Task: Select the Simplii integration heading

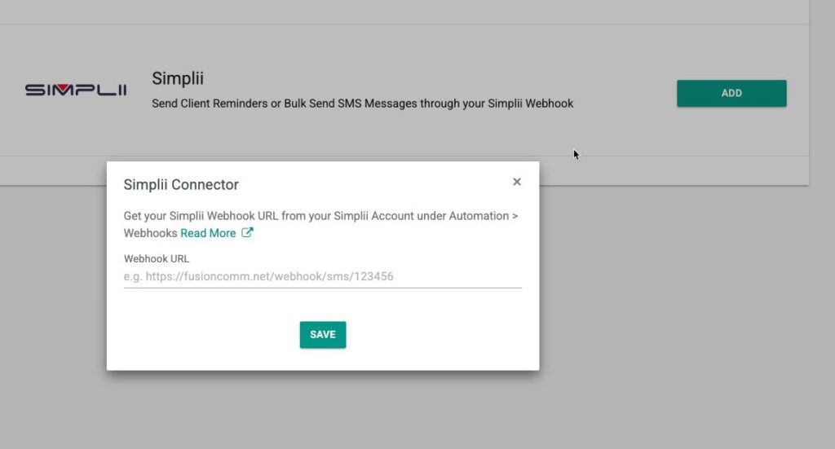Action: [177, 78]
